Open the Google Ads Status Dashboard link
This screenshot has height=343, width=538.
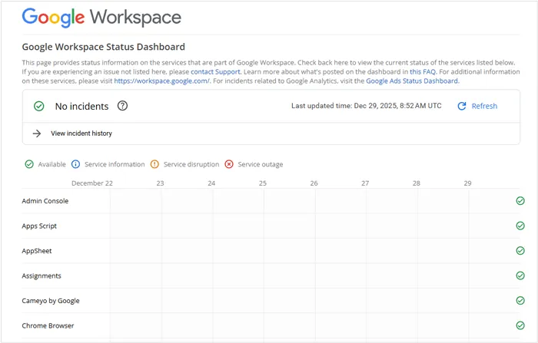click(x=412, y=81)
